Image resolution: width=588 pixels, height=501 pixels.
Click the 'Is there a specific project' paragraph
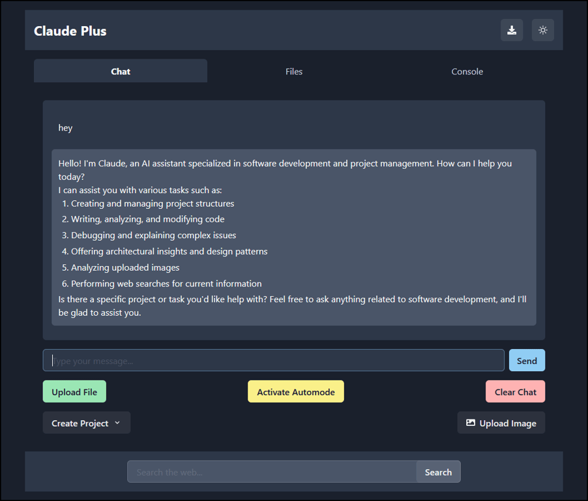(293, 306)
